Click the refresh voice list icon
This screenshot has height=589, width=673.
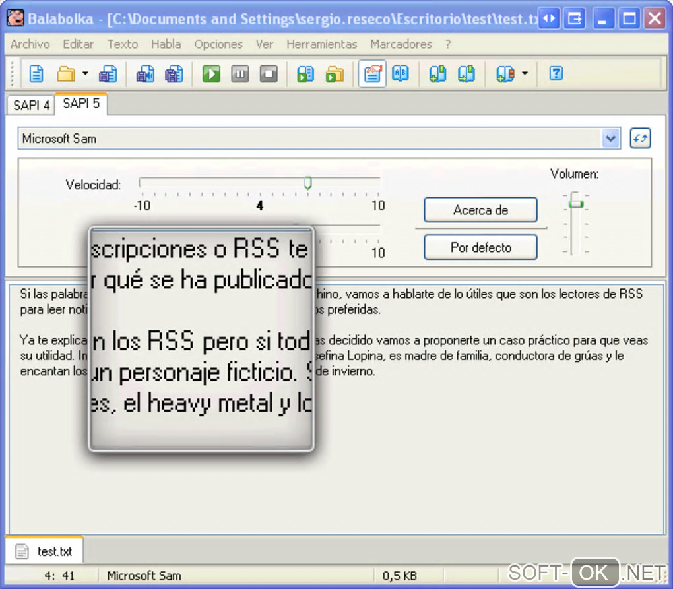pyautogui.click(x=640, y=139)
